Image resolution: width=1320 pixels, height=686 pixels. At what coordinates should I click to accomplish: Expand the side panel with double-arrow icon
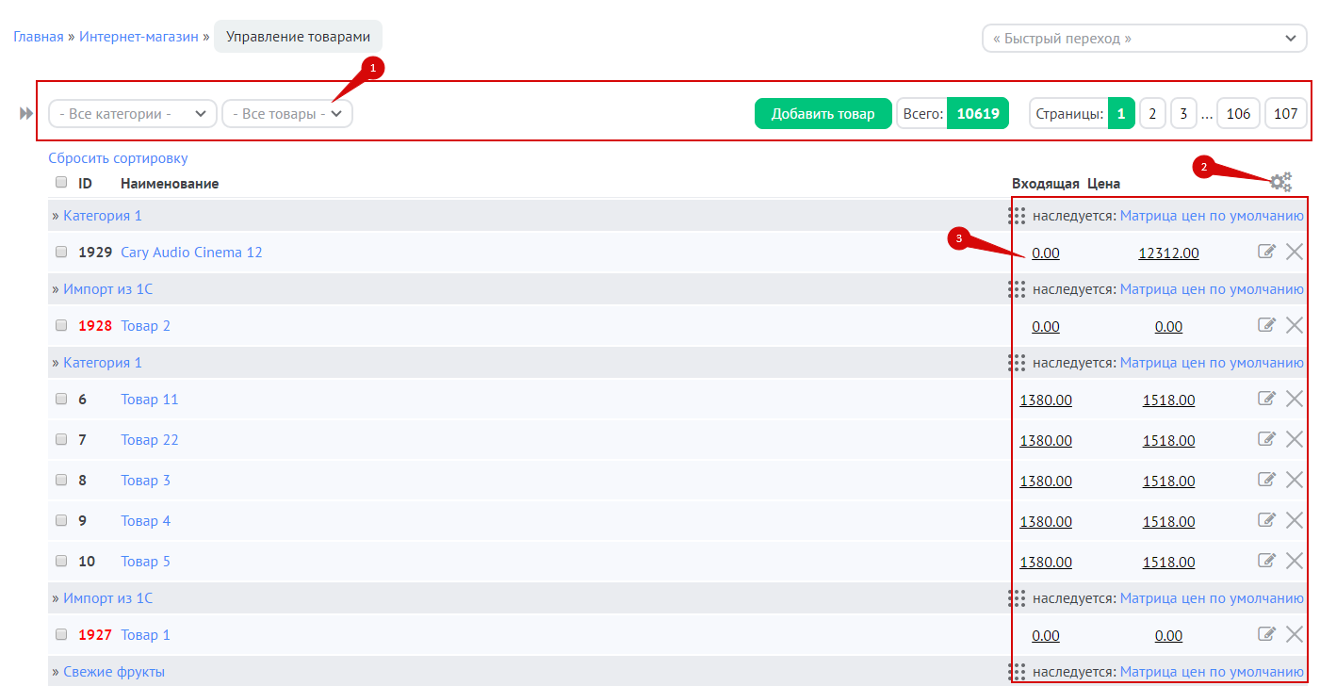[x=26, y=114]
